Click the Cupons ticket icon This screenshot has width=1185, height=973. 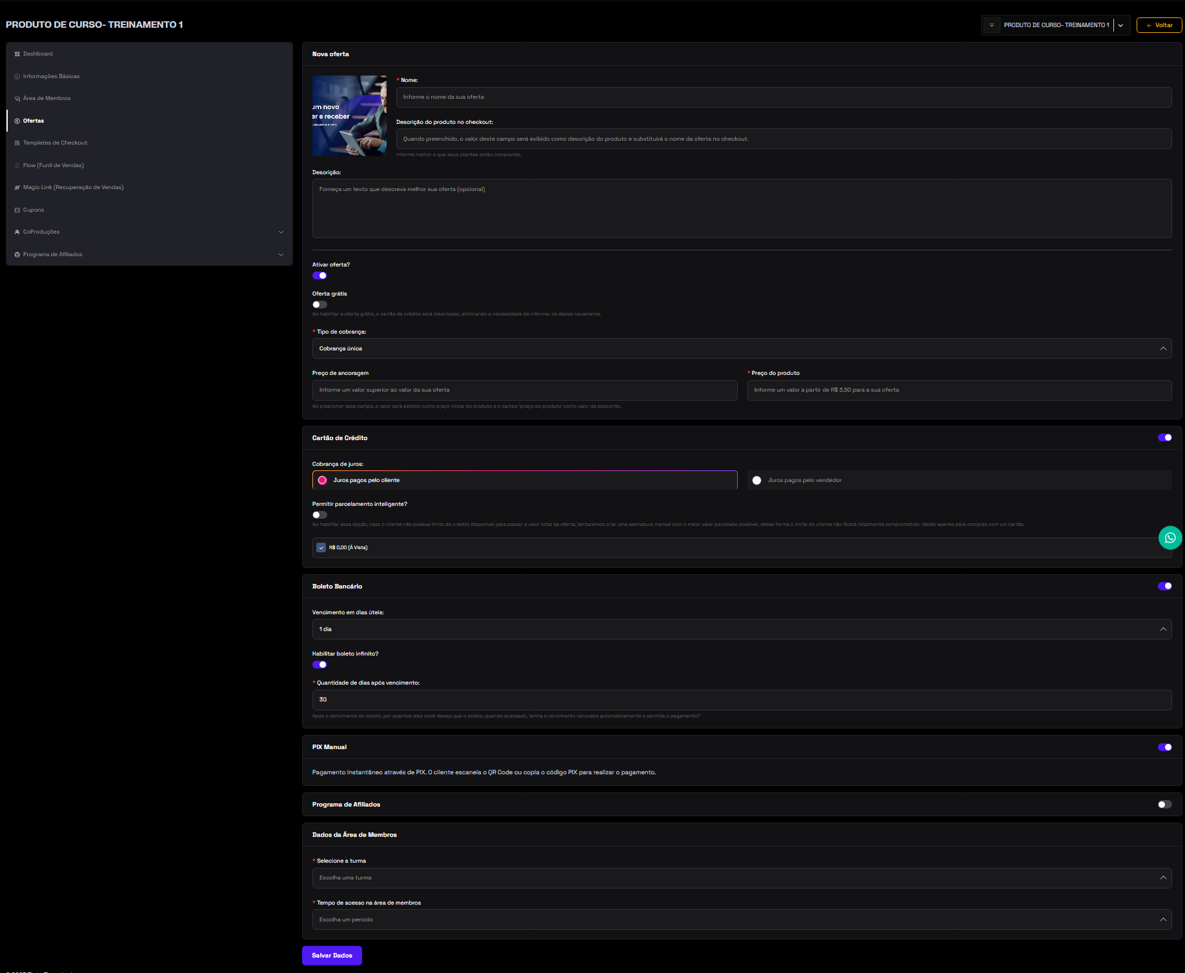(x=17, y=210)
